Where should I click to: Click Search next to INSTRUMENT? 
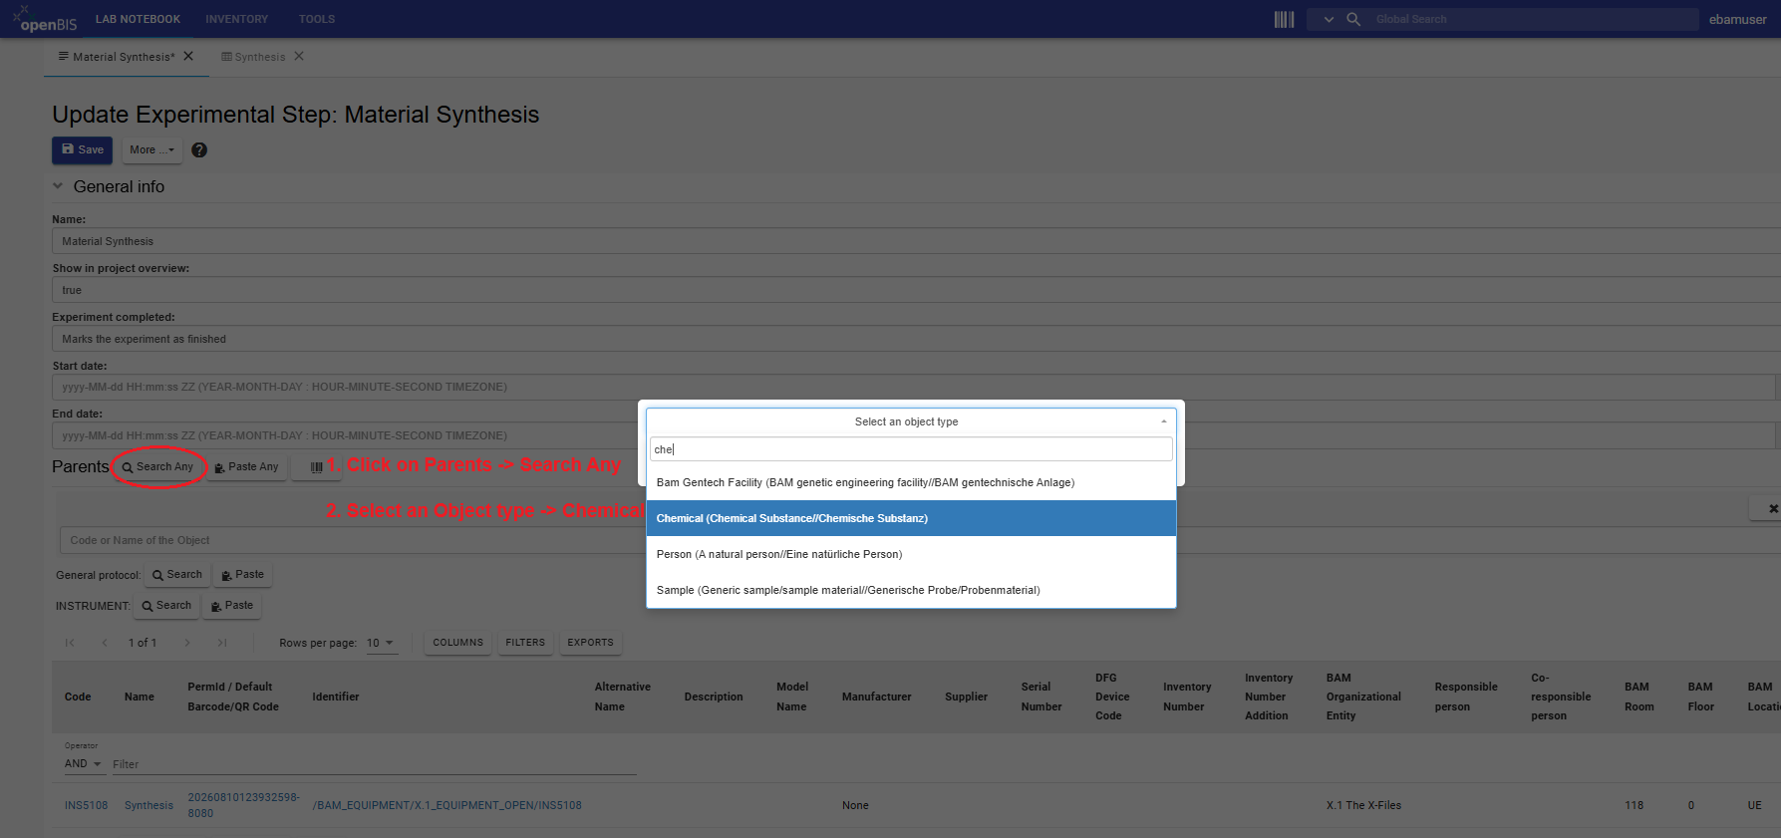(x=166, y=606)
